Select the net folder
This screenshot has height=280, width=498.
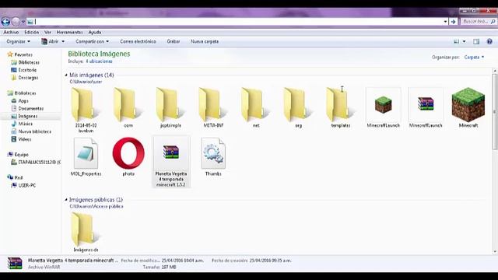click(256, 108)
